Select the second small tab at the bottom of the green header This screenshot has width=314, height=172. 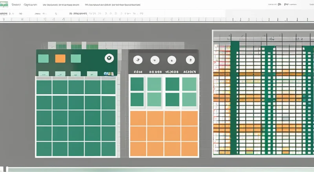click(60, 73)
